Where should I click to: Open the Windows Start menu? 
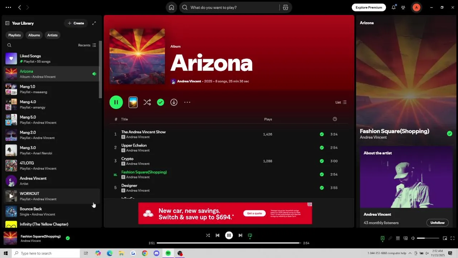(x=5, y=253)
